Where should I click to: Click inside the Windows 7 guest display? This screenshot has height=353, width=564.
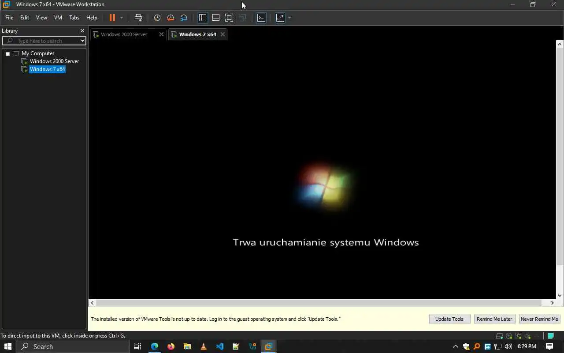[x=323, y=170]
